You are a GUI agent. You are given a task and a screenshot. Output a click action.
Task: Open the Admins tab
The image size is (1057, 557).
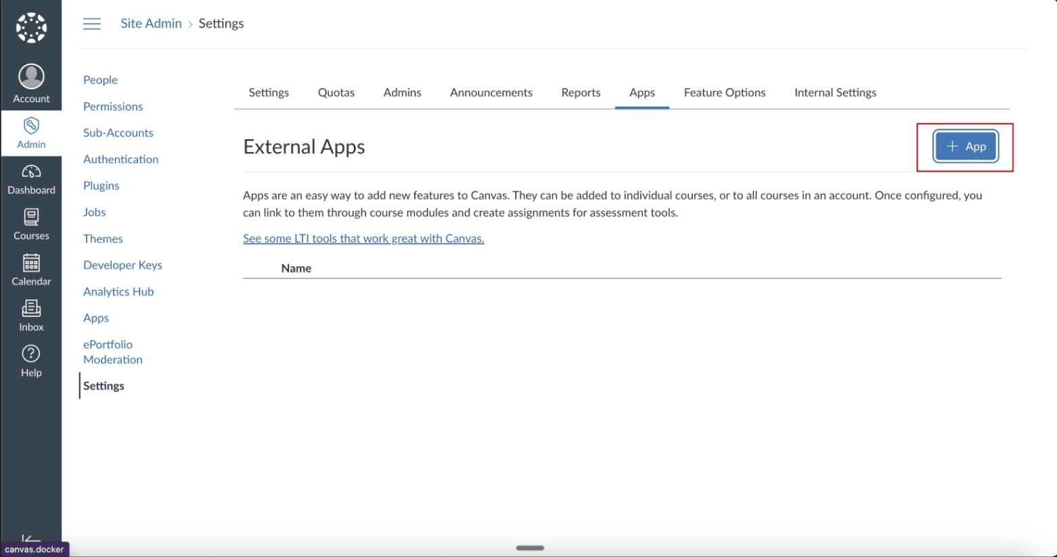402,93
